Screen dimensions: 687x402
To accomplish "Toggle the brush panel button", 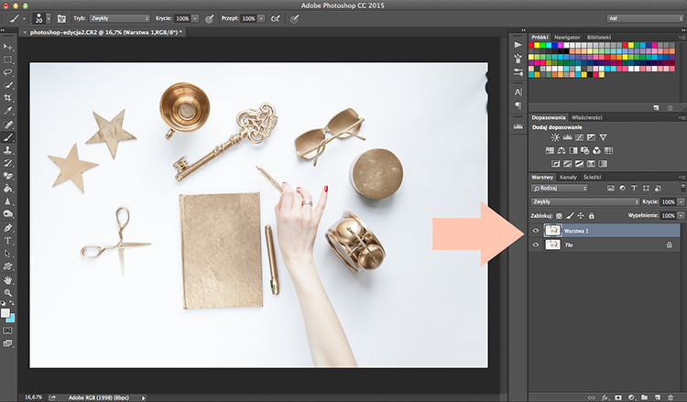I will tap(61, 18).
